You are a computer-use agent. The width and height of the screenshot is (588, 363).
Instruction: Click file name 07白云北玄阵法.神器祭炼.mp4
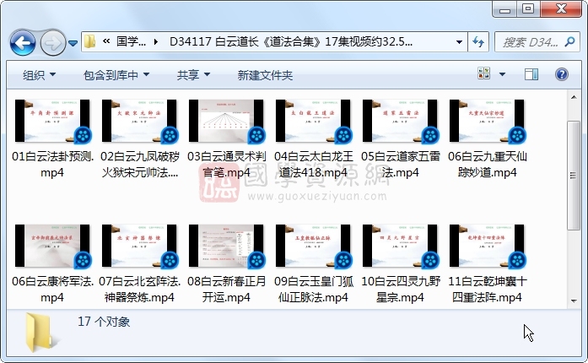point(139,289)
